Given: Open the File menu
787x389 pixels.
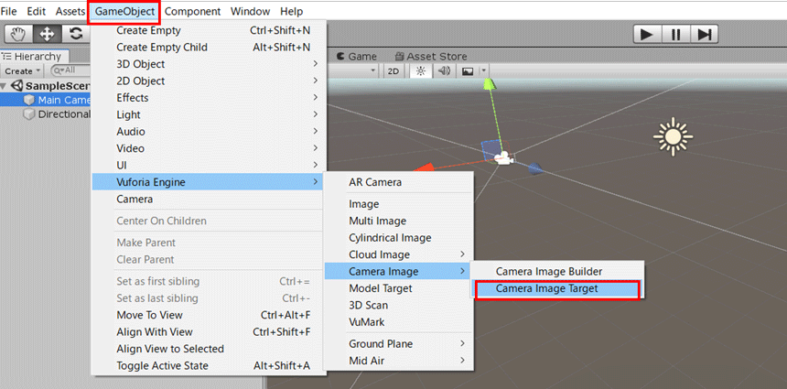Looking at the screenshot, I should (9, 11).
